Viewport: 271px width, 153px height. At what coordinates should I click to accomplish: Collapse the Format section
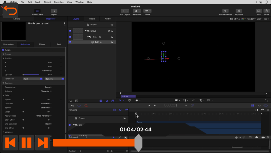pos(3,54)
